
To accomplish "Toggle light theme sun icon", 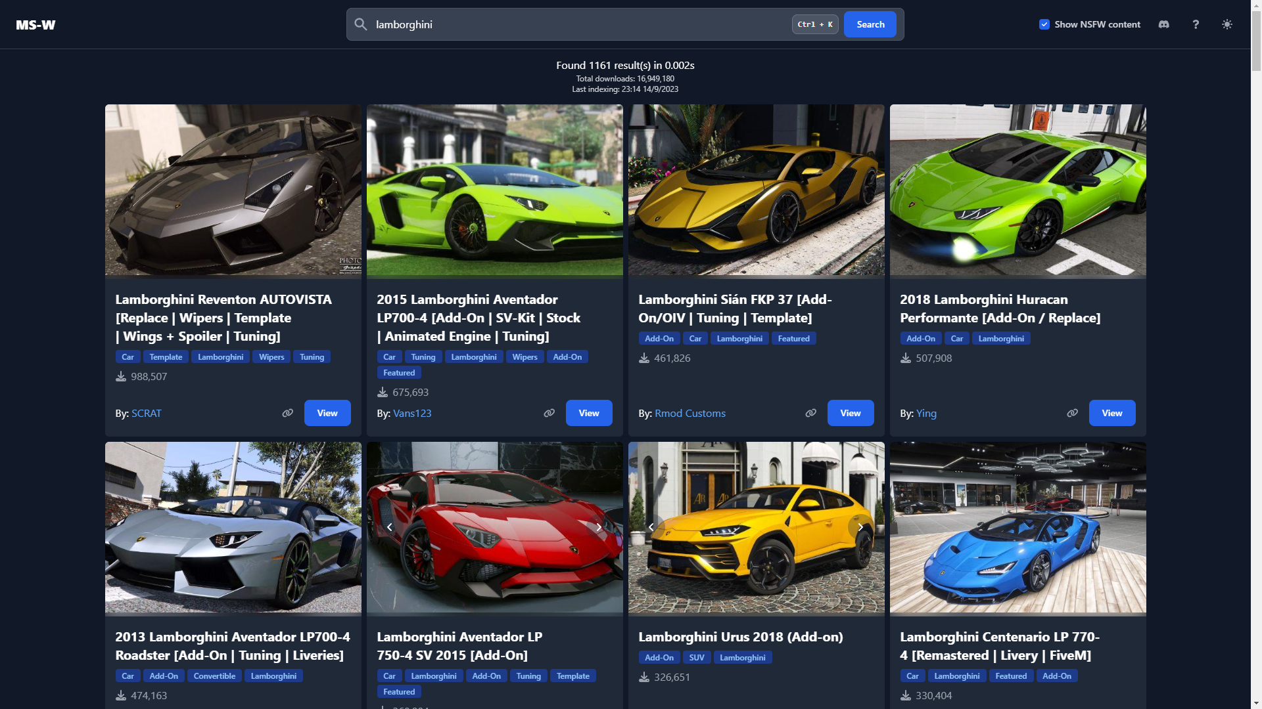I will click(x=1227, y=24).
